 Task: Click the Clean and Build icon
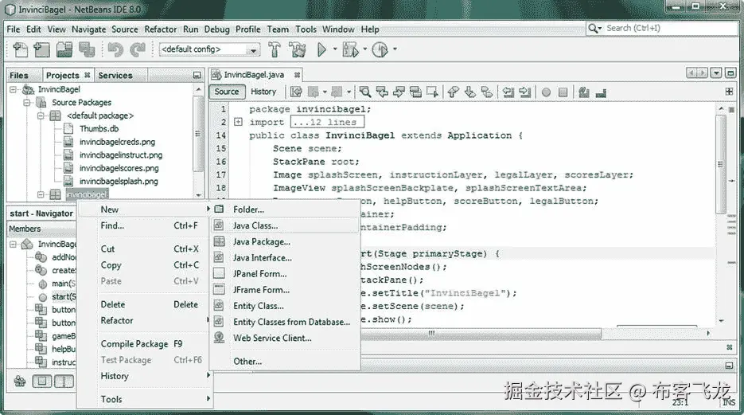coord(298,49)
